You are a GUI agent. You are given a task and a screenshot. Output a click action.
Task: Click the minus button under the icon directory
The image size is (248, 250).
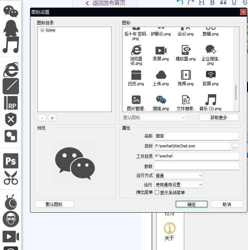[42, 118]
